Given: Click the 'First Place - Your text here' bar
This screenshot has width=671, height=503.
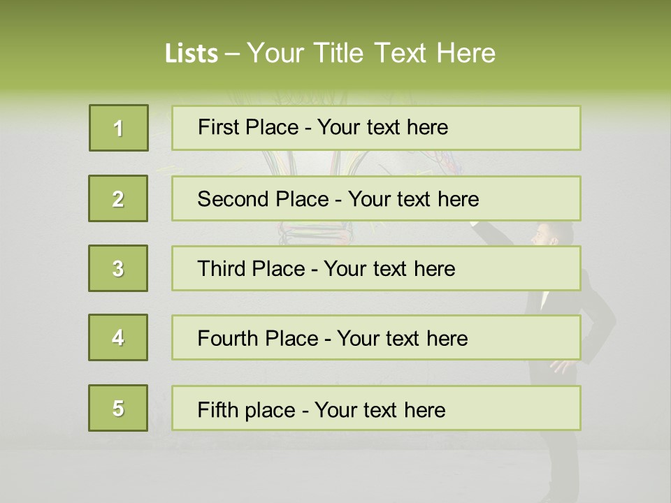Looking at the screenshot, I should tap(376, 128).
